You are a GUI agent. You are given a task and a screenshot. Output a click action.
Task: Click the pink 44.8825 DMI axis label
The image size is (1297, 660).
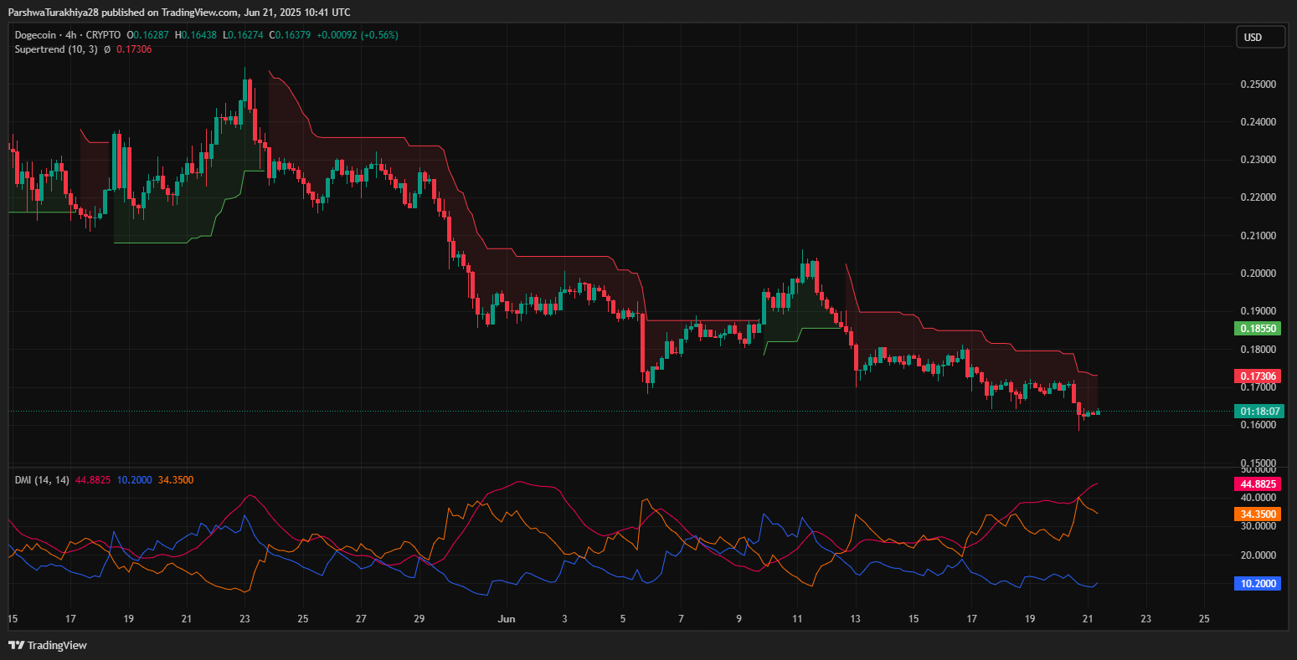click(x=1258, y=483)
